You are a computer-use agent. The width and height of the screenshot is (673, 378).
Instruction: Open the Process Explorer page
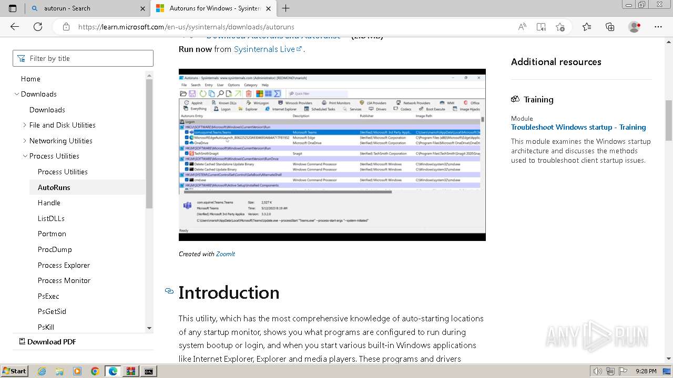pyautogui.click(x=64, y=265)
